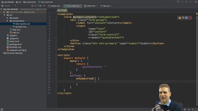Screen dimensions: 198x111
Task: Hide the Project tool window icon
Action: [44, 6]
